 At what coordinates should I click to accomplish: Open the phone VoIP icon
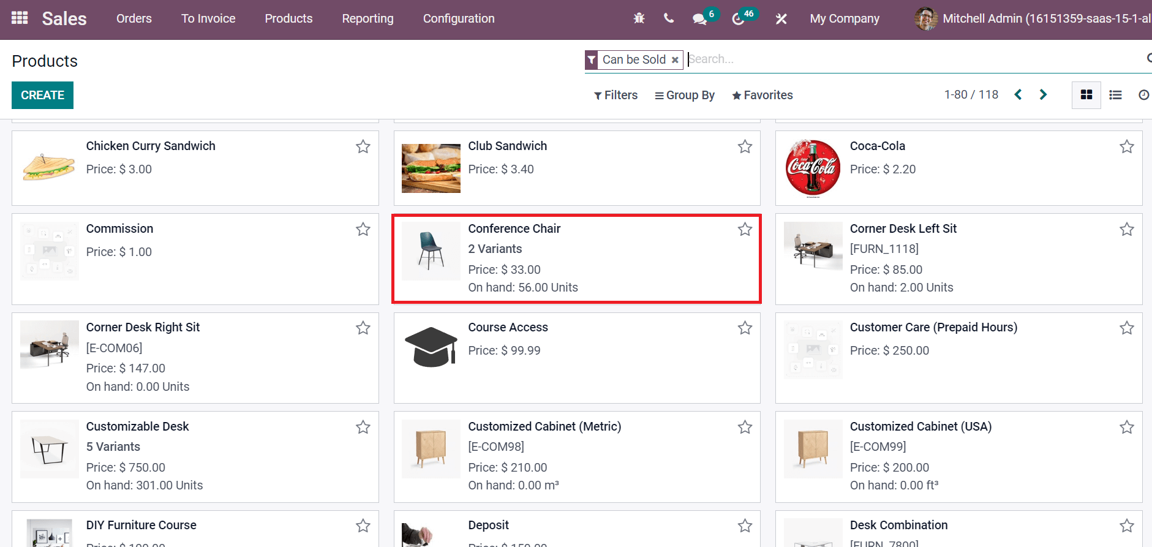669,18
